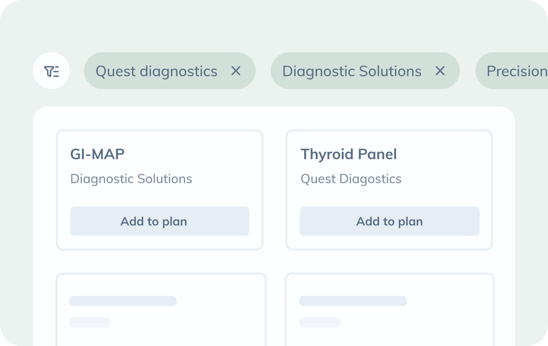
Task: Open the filter options icon
Action: coord(51,71)
